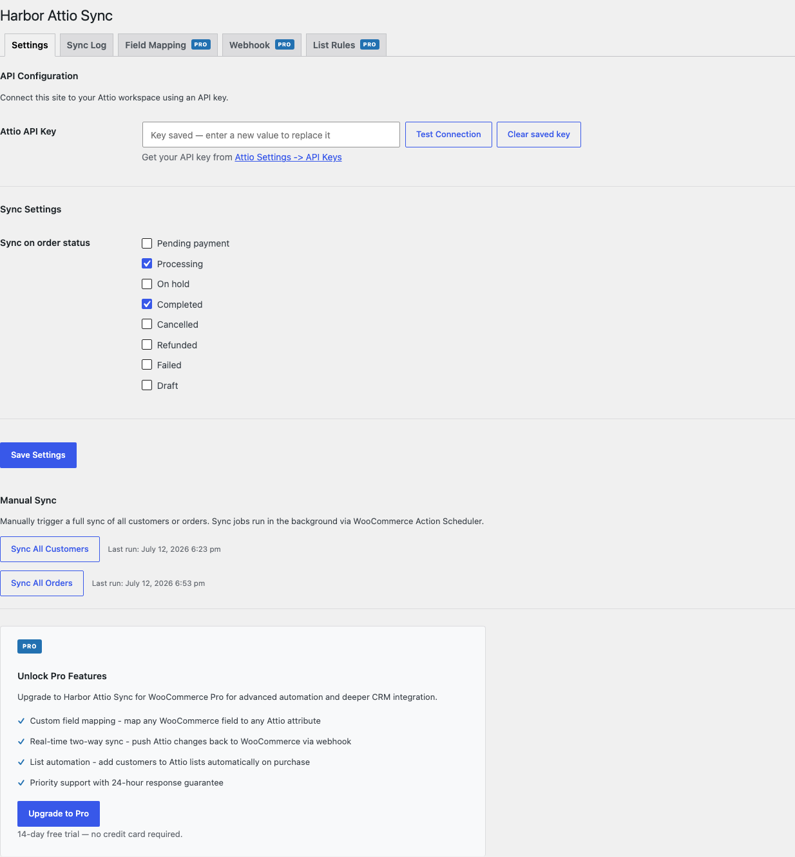This screenshot has height=857, width=795.
Task: Click the 'API Configuration' heading
Action: [39, 76]
